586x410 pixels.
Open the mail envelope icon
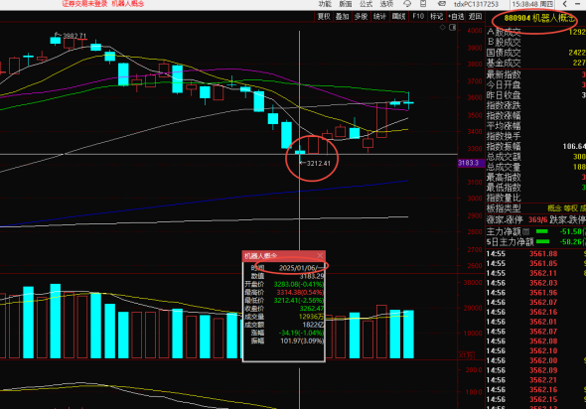pyautogui.click(x=441, y=4)
